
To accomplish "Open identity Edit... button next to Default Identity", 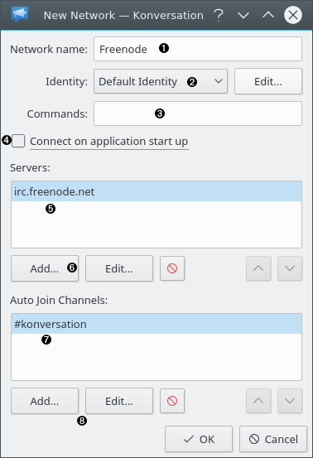I will coord(268,81).
